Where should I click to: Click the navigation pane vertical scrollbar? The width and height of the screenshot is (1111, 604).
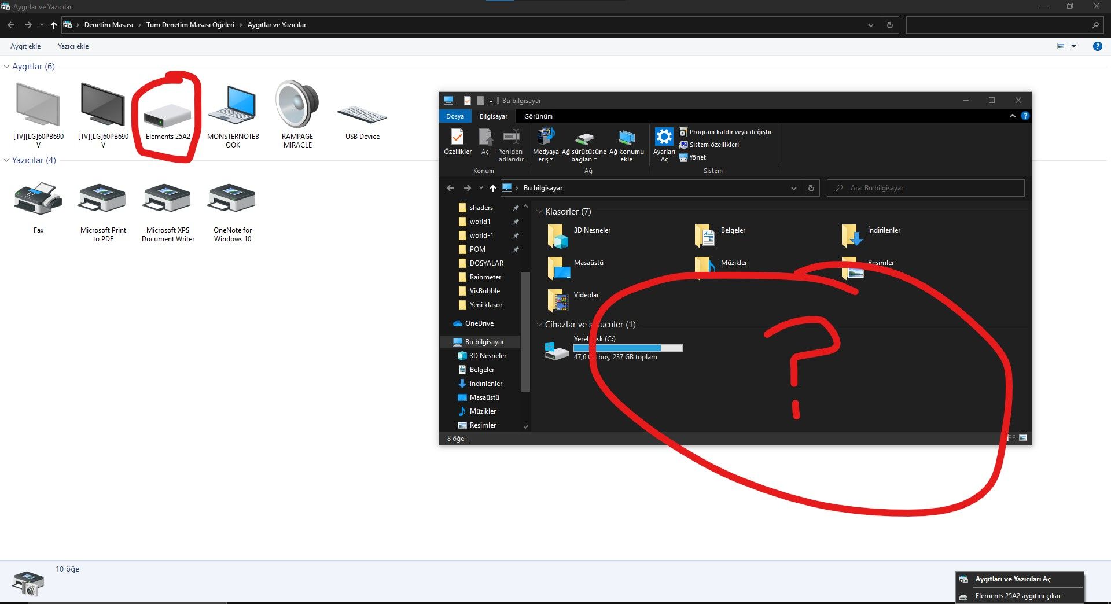coord(525,332)
